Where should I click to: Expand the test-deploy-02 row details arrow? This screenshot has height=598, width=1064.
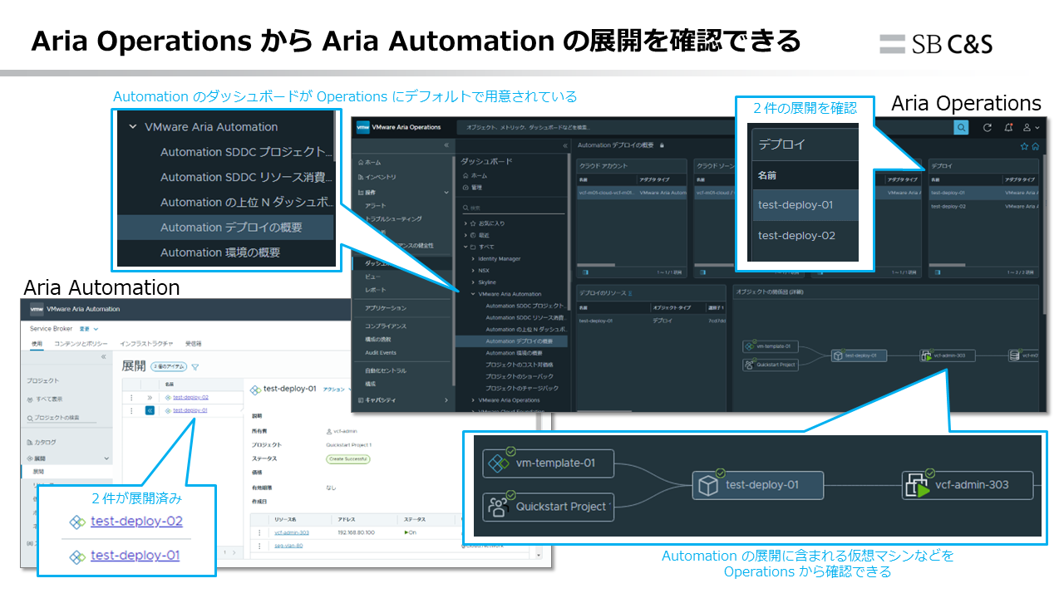click(x=150, y=397)
